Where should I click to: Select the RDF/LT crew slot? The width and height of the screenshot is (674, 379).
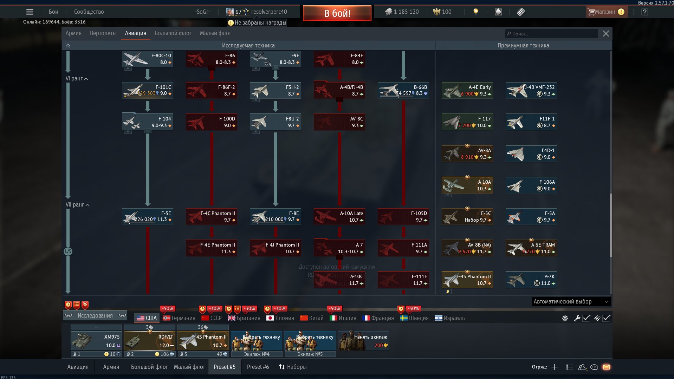click(x=150, y=340)
